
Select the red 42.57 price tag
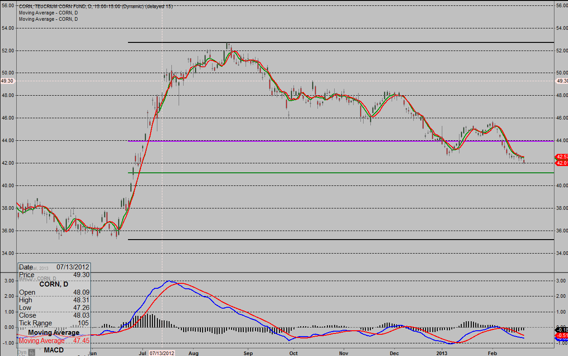point(561,157)
